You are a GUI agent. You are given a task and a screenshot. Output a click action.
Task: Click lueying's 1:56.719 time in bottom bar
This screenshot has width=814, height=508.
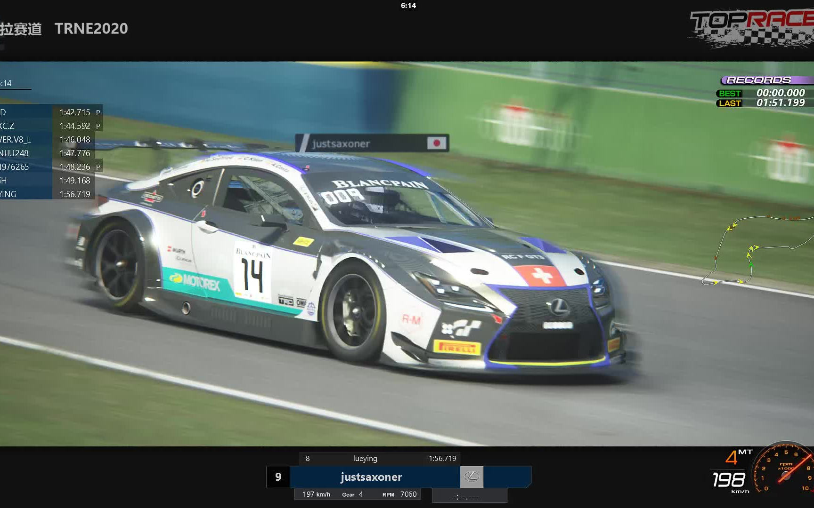tap(442, 458)
